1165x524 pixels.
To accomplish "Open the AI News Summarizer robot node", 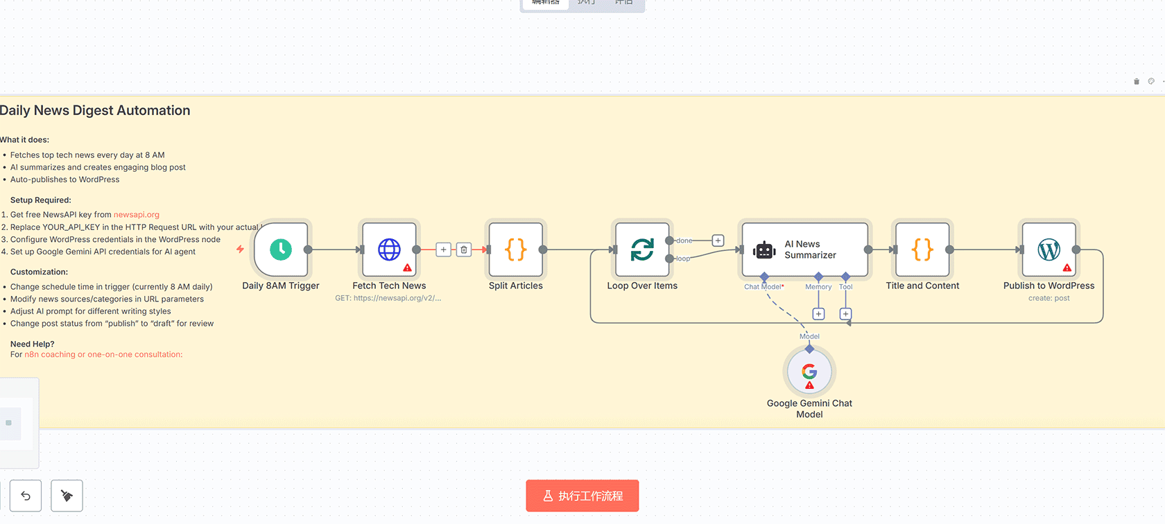I will point(804,250).
